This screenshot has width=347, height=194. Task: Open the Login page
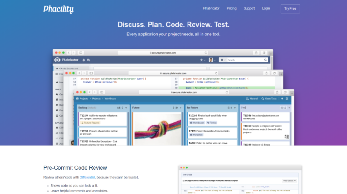pyautogui.click(x=266, y=8)
